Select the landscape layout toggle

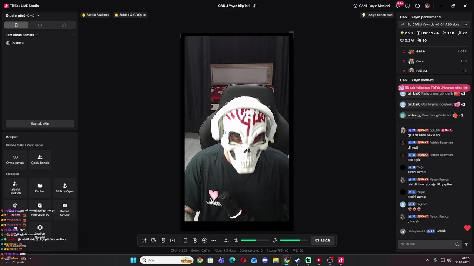[40, 25]
